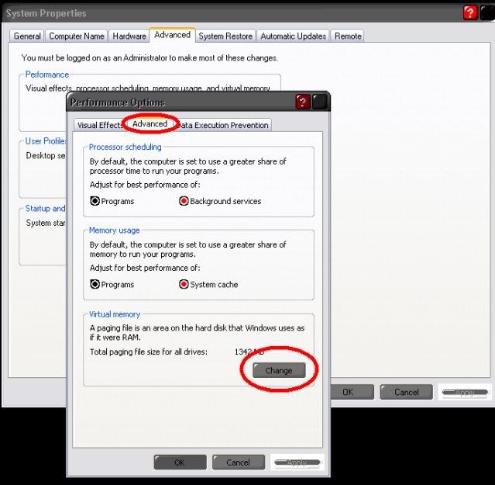Select the Background services radio button
The height and width of the screenshot is (485, 495).
tap(184, 201)
